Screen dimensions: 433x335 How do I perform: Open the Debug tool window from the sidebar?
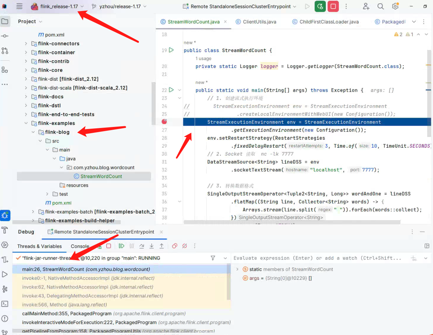(5, 216)
